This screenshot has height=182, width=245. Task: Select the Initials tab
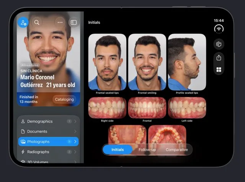[118, 149]
